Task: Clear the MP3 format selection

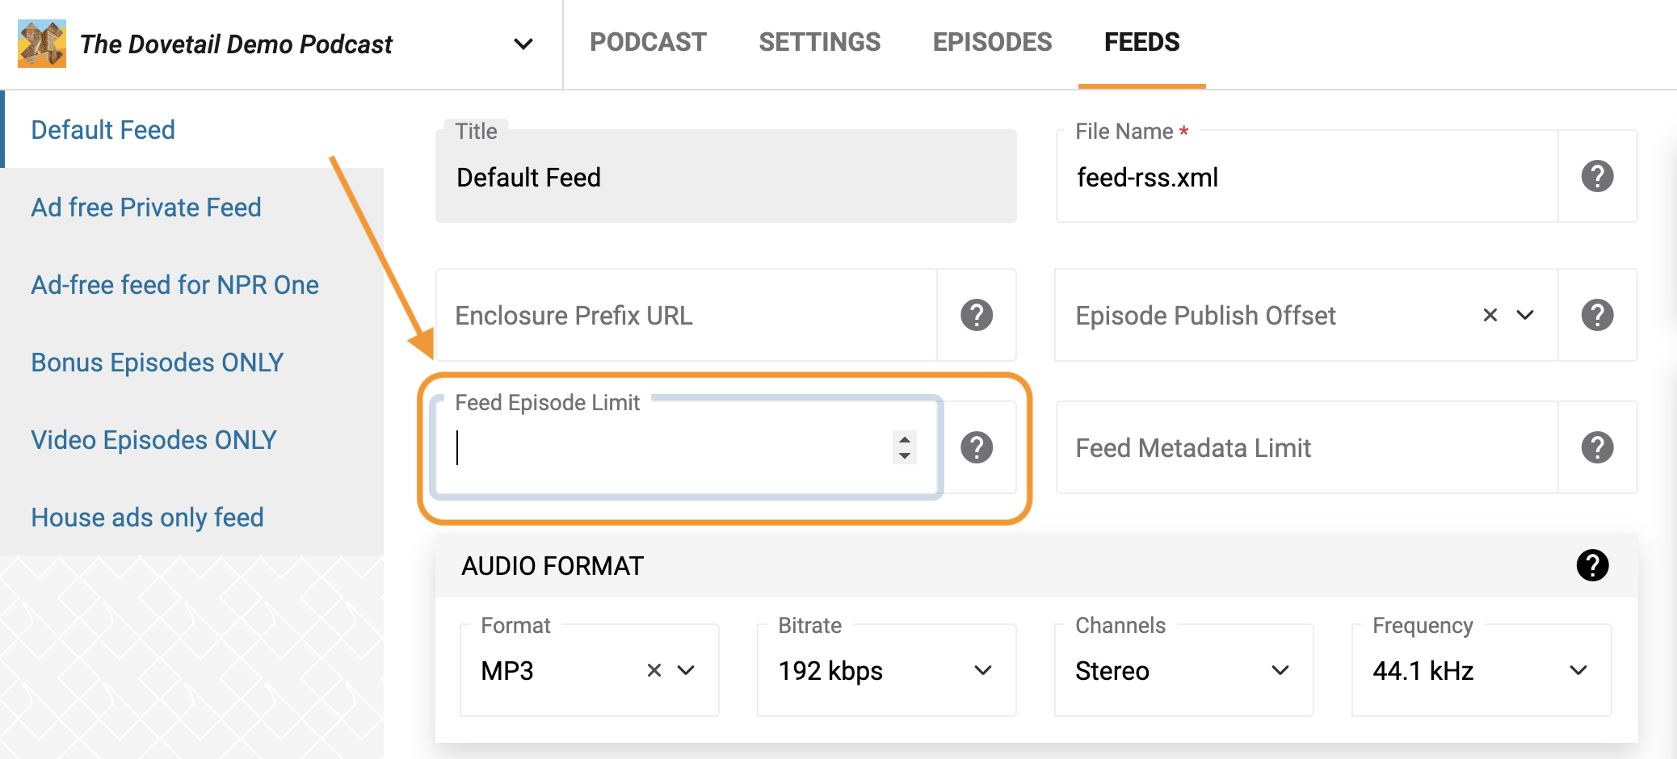Action: pyautogui.click(x=654, y=670)
